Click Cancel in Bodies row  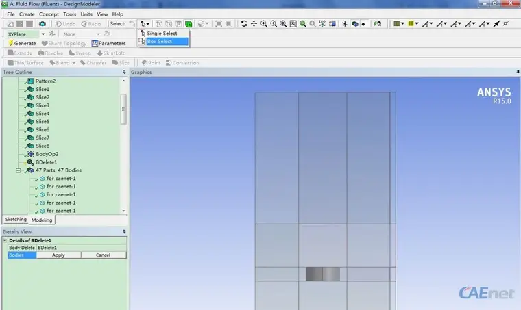coord(103,255)
